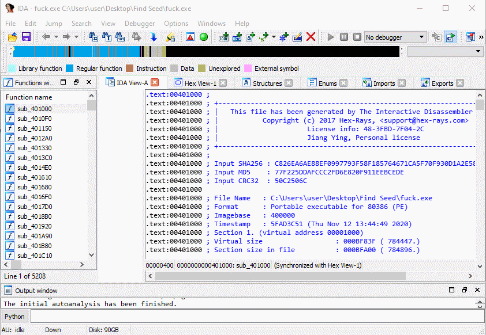Click the green 's' structure-plus icon
Viewport: 486px width, 335px height.
coord(264,37)
